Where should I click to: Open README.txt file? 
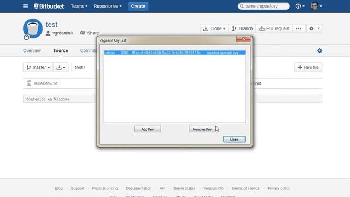(x=46, y=83)
